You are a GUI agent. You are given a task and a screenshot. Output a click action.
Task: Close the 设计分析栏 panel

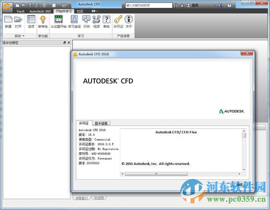69,42
